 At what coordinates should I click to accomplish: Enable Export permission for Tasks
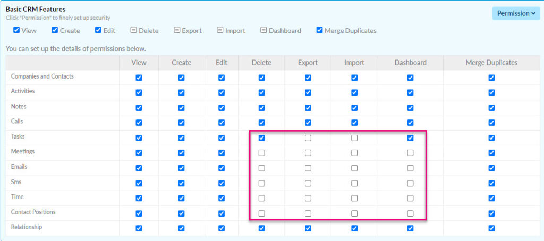pyautogui.click(x=308, y=138)
